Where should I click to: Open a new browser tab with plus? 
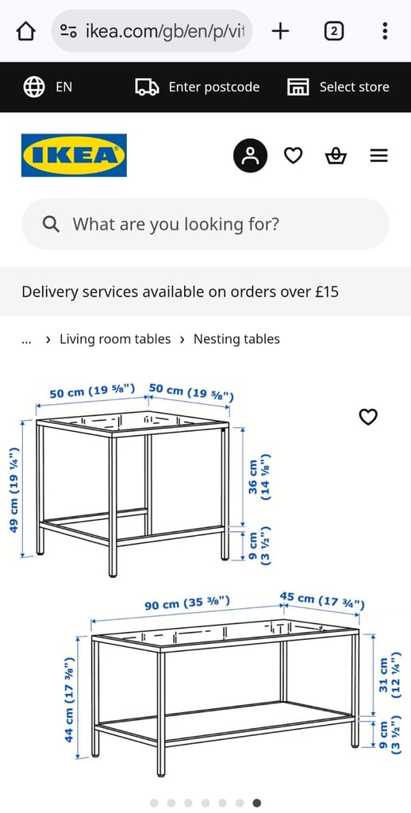pos(280,31)
